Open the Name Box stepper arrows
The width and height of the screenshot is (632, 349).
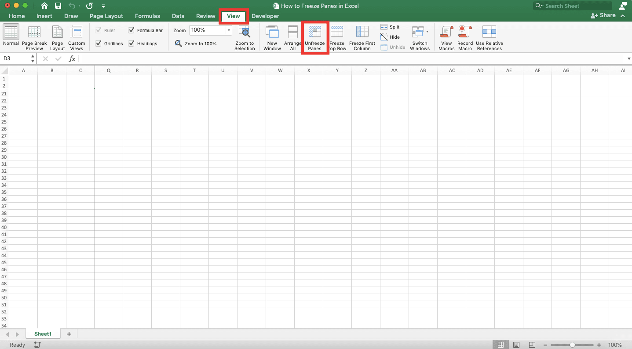pyautogui.click(x=33, y=58)
